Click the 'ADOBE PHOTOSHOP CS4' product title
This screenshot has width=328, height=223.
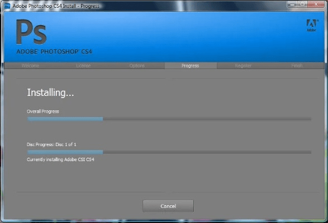[54, 52]
